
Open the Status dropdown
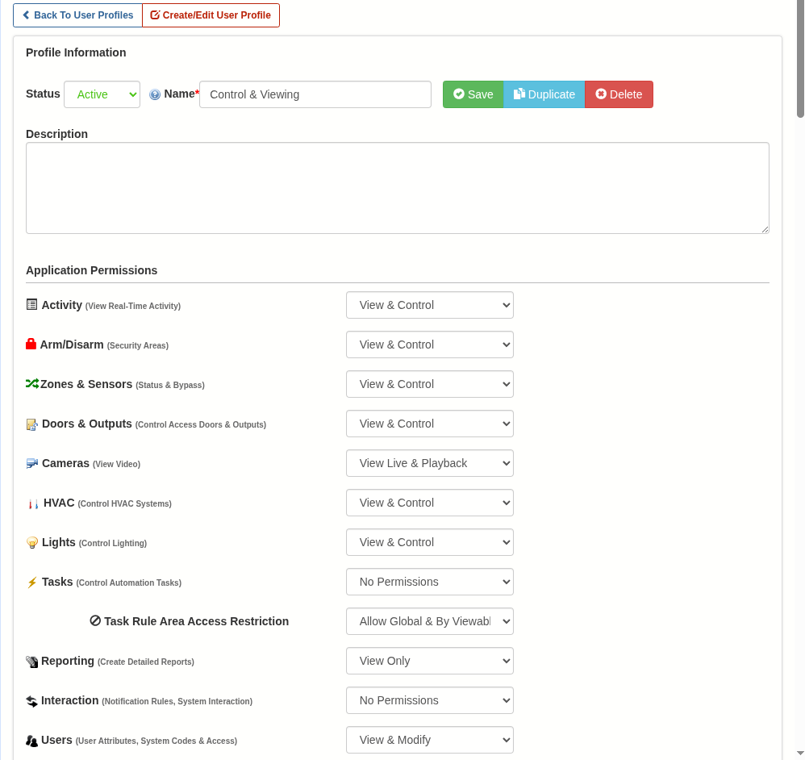point(102,94)
